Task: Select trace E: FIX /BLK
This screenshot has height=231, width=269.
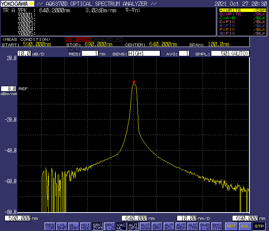Action: click(242, 26)
